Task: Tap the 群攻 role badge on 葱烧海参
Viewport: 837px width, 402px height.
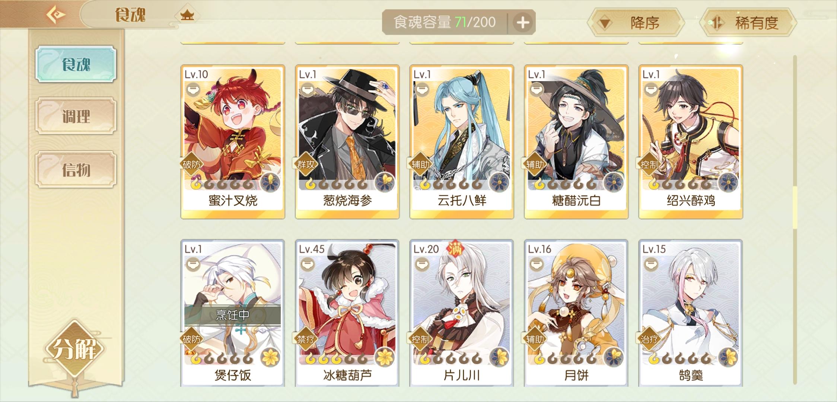Action: point(306,164)
